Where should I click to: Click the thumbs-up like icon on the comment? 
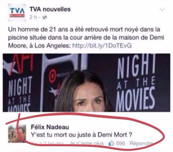click(x=111, y=143)
